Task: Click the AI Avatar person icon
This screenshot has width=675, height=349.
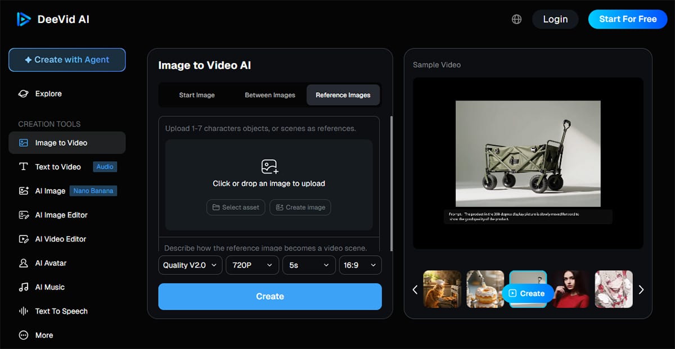Action: [24, 263]
